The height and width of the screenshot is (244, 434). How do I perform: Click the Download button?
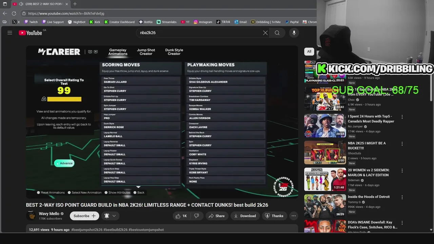pos(245,216)
